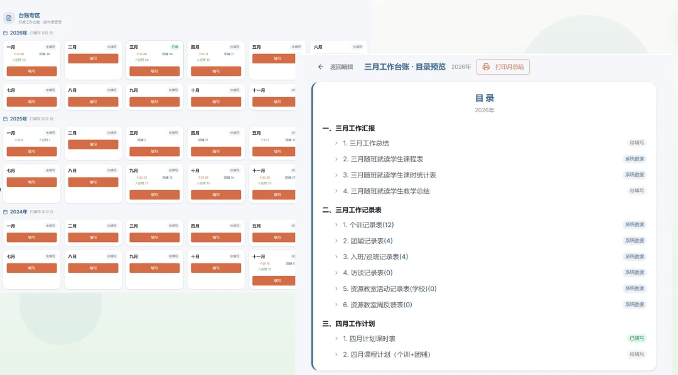This screenshot has width=678, height=375.
Task: Click the section heading 一、三月工作汇报
Action: pyautogui.click(x=348, y=129)
